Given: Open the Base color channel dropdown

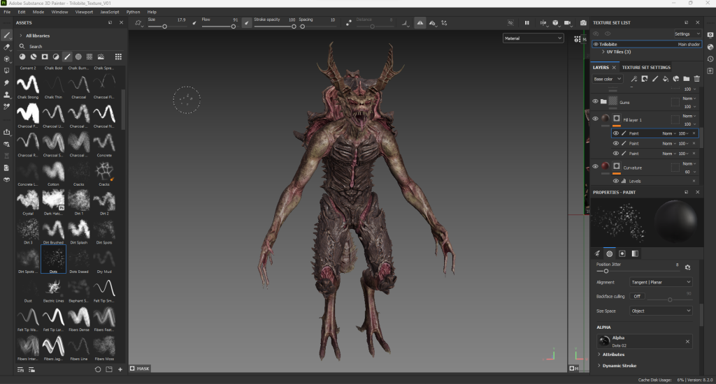Looking at the screenshot, I should tap(607, 79).
